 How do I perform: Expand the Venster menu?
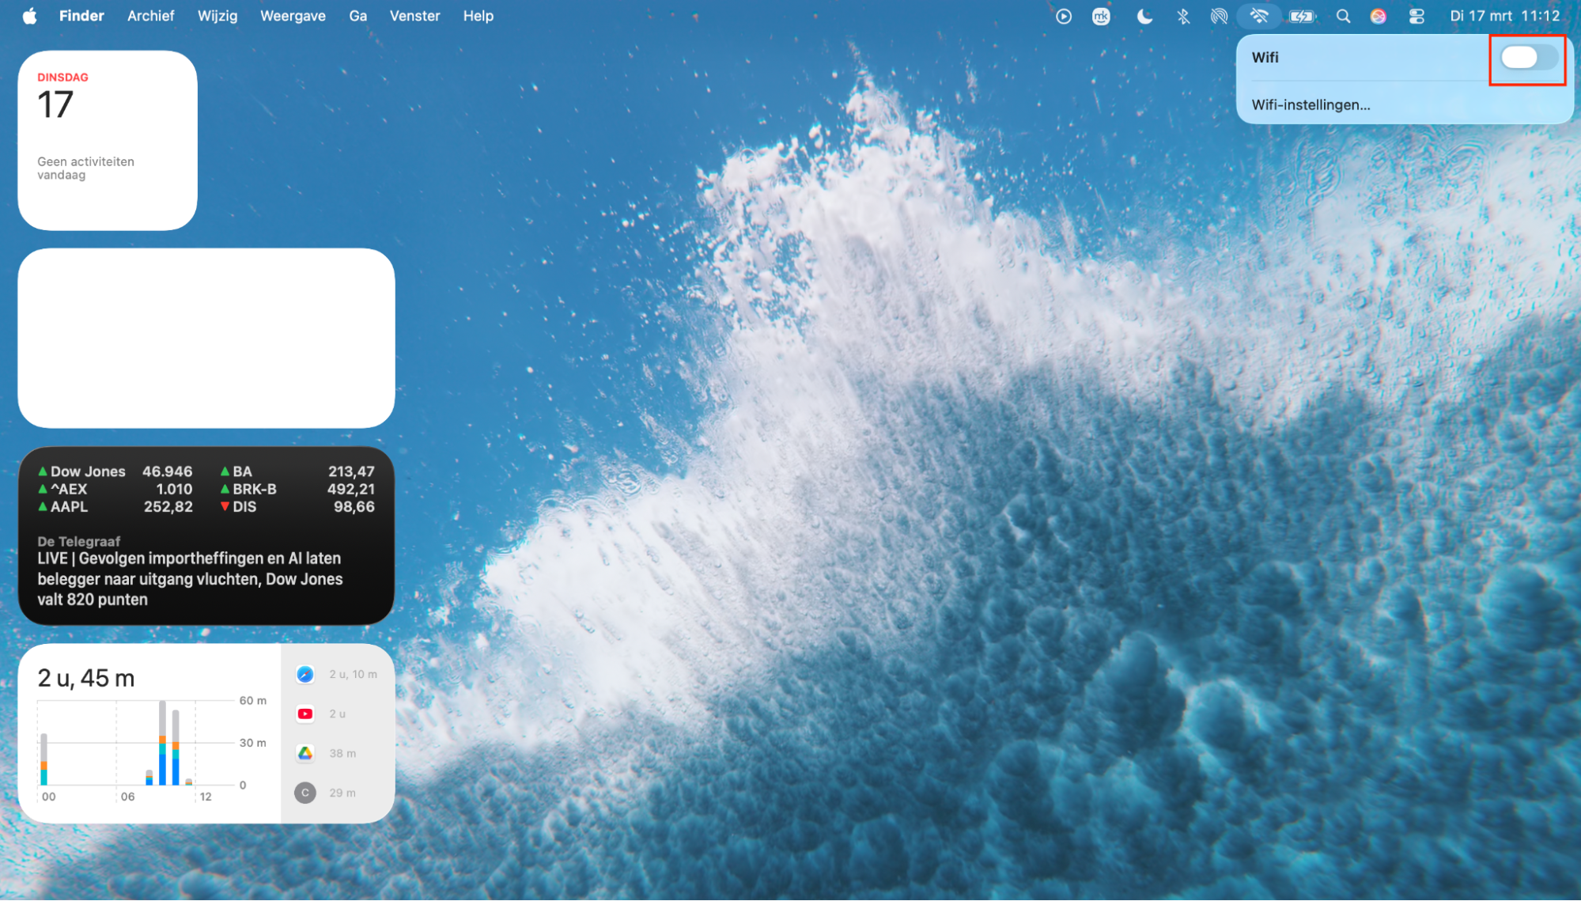pos(414,16)
